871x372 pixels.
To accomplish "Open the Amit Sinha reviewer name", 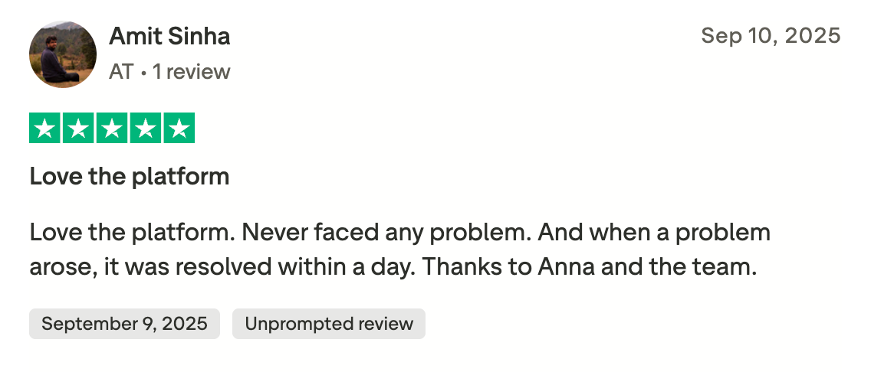I will [x=169, y=36].
